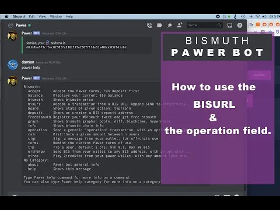Click the Time Machine icon in menu bar

click(243, 16)
